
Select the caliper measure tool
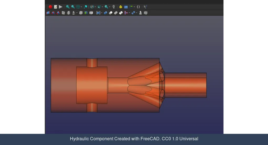[114, 7]
